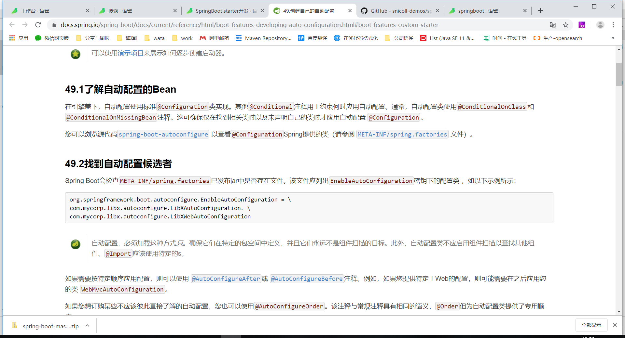Open work bookmark folder
Image resolution: width=625 pixels, height=338 pixels.
click(x=182, y=38)
